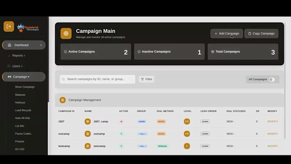Focus the search campaigns input field
Screen dimensions: 291x164
point(98,79)
